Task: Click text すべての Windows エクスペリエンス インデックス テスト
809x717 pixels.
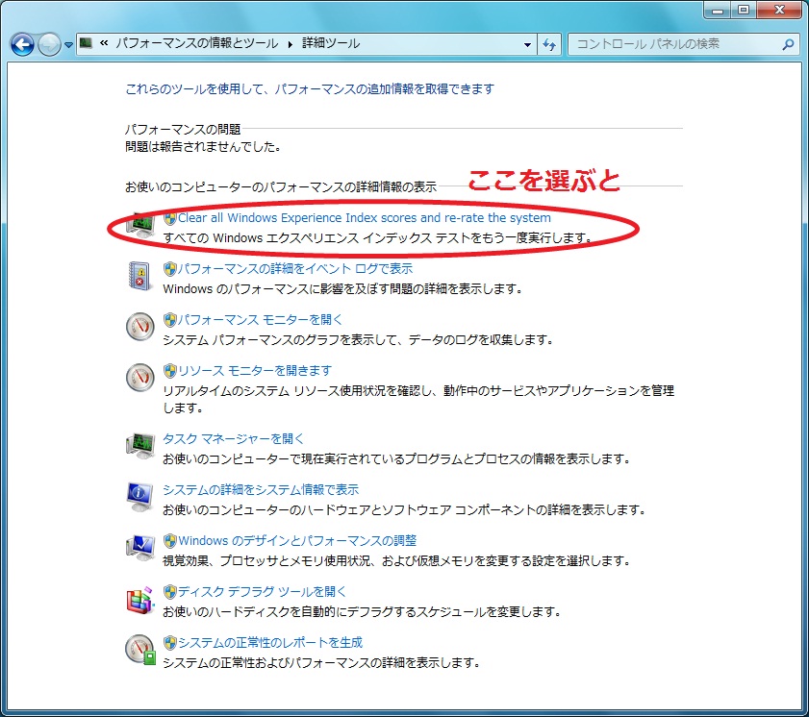Action: click(378, 238)
